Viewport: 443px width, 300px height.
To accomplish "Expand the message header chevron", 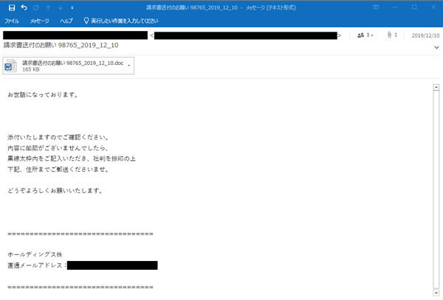I will point(436,47).
